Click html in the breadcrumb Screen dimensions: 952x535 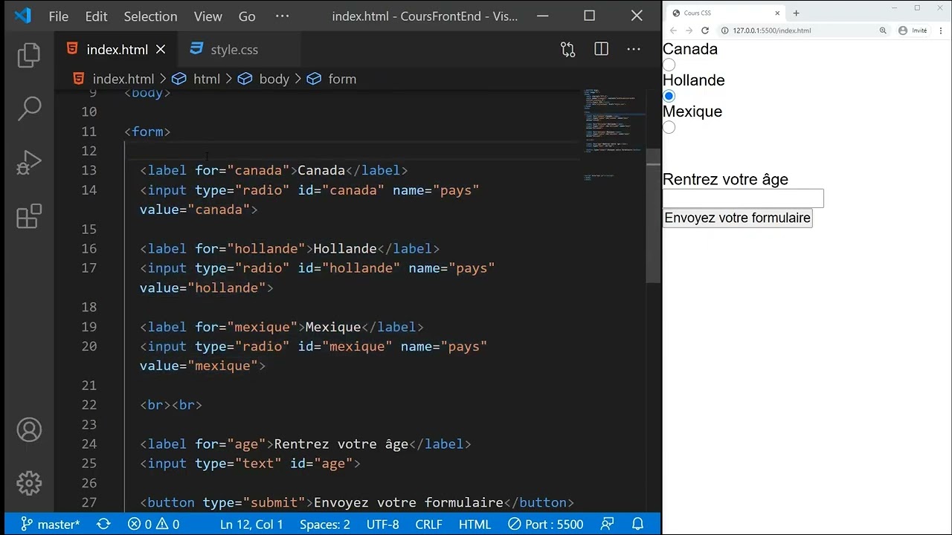coord(196,79)
